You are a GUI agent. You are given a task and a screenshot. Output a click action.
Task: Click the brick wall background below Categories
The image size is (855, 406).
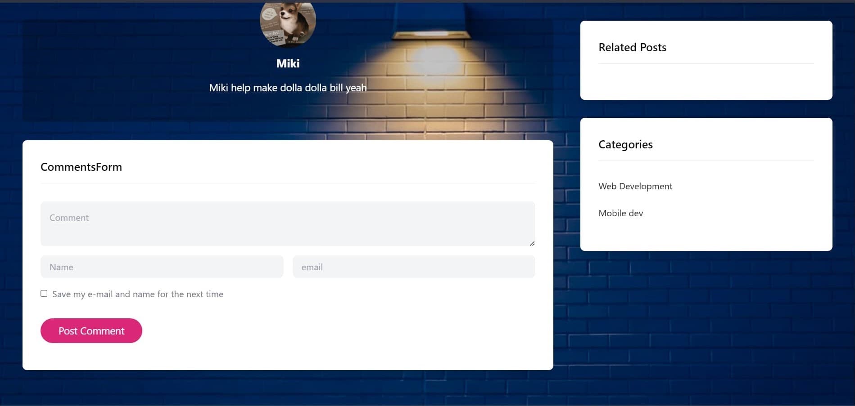(706, 324)
